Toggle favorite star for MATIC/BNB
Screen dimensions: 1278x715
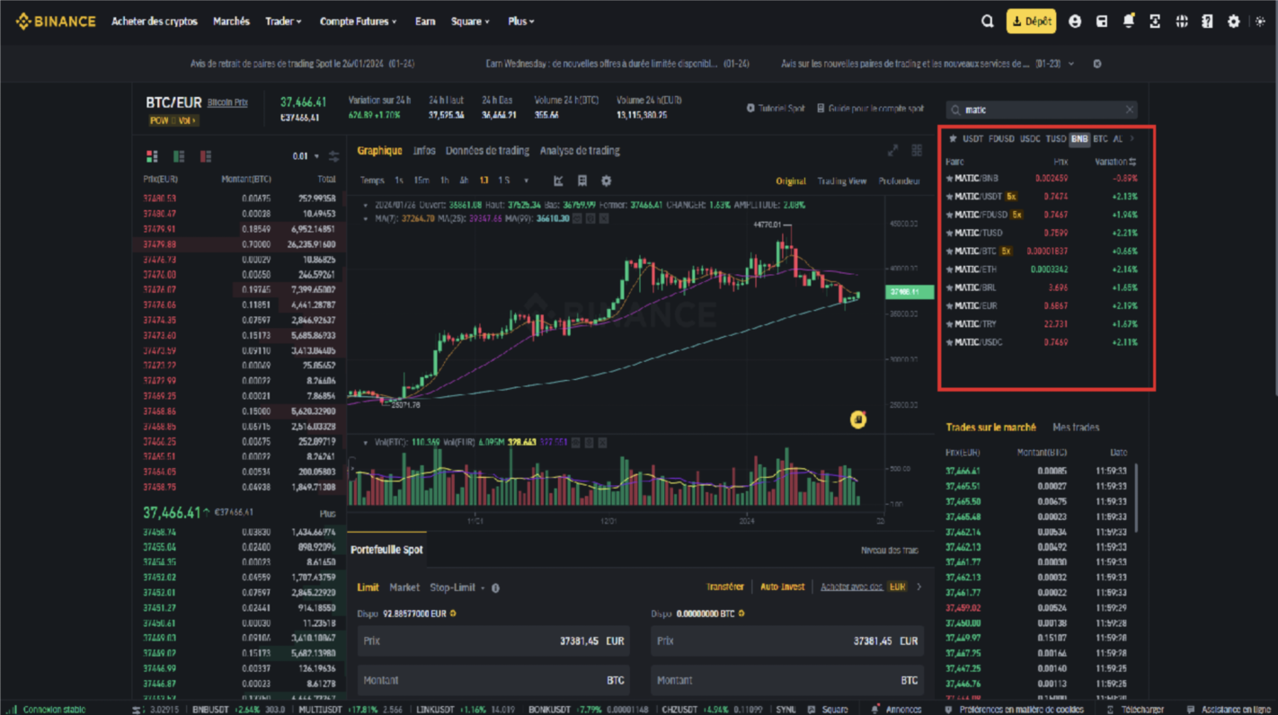pyautogui.click(x=949, y=179)
